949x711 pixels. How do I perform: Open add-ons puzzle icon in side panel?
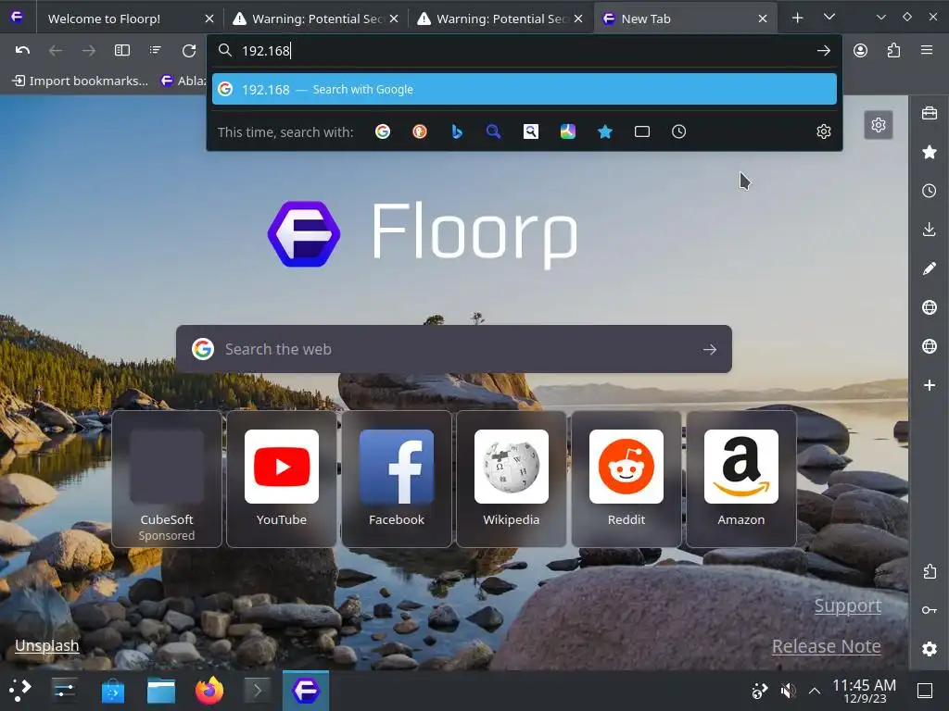tap(930, 571)
